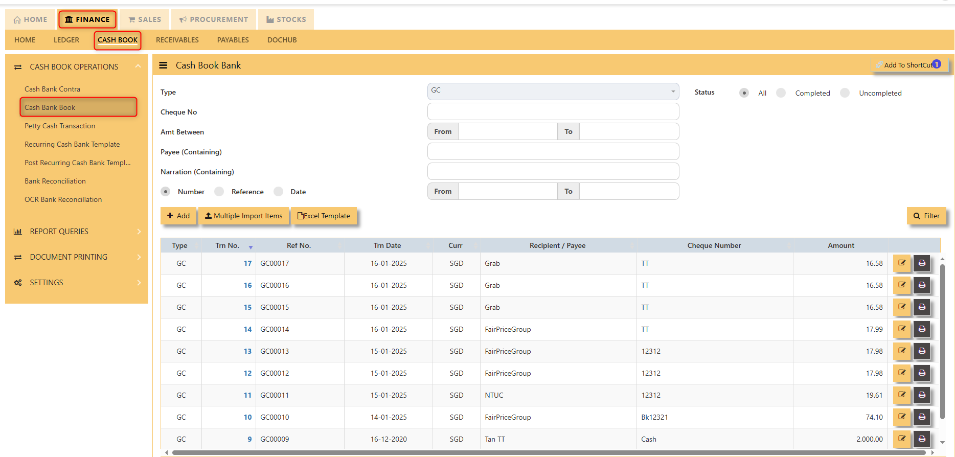Click the Report Queries chart icon

click(x=18, y=232)
